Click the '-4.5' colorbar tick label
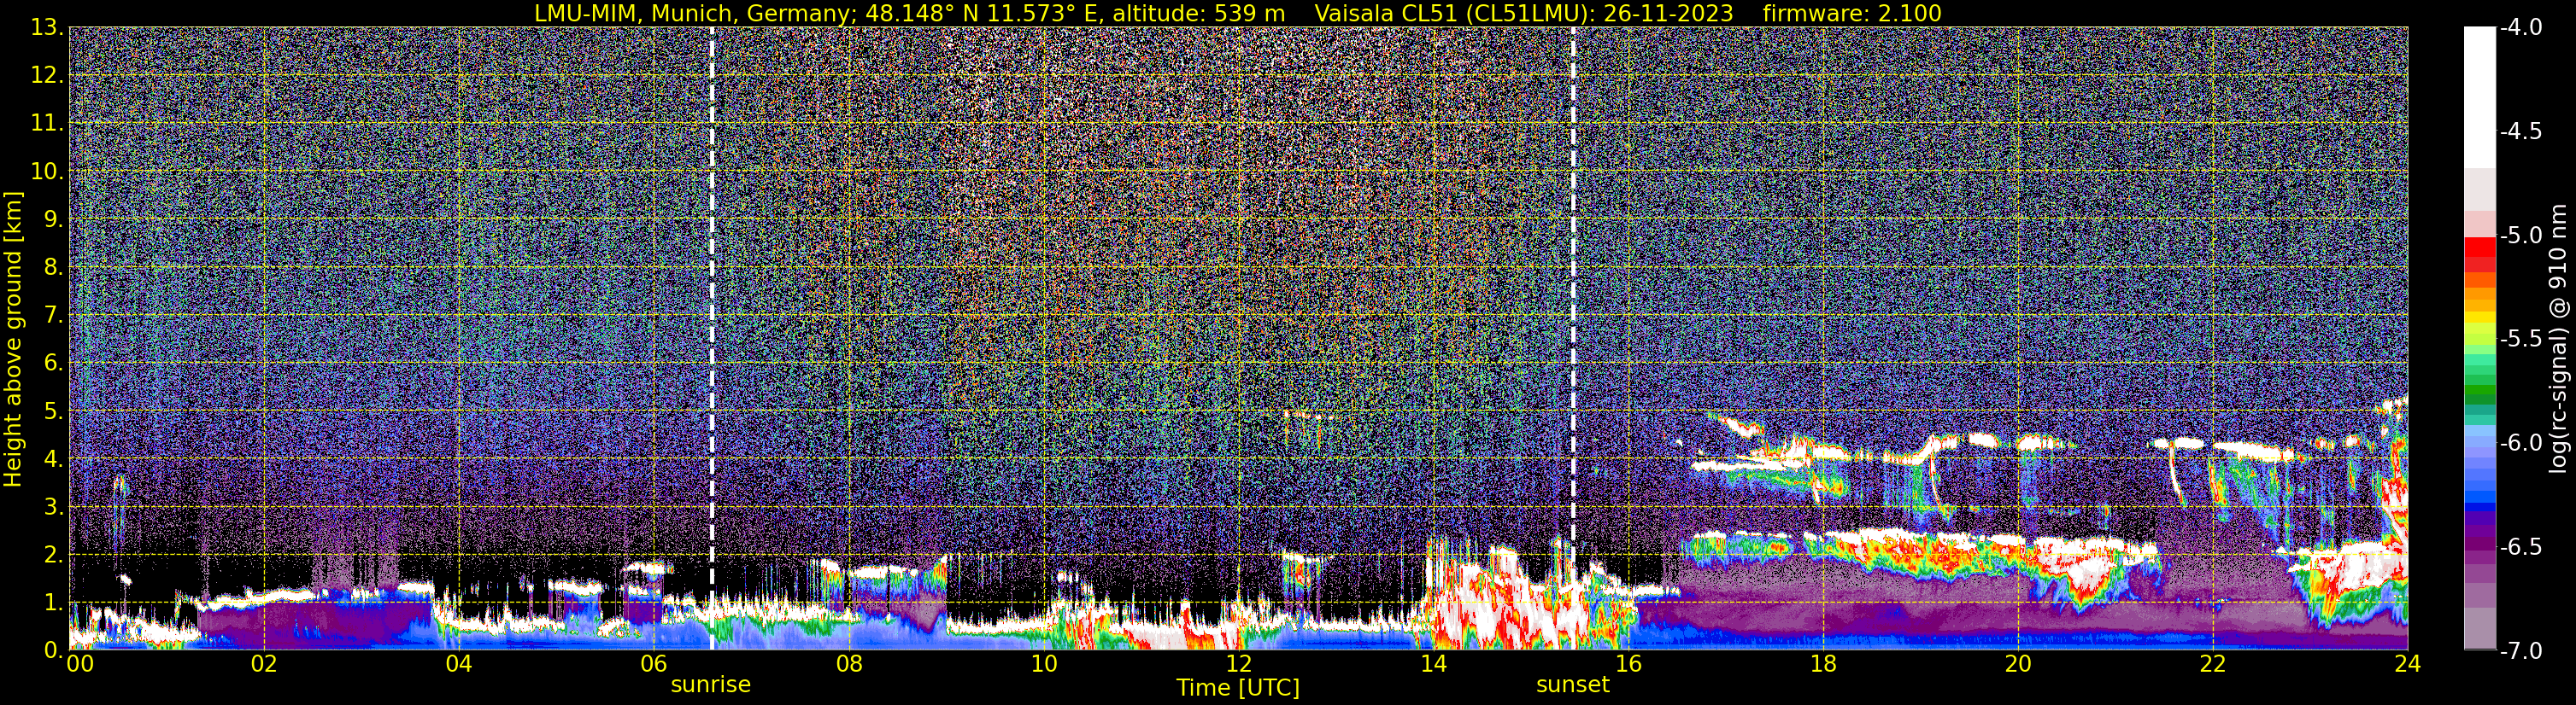The image size is (2576, 705). click(2520, 131)
